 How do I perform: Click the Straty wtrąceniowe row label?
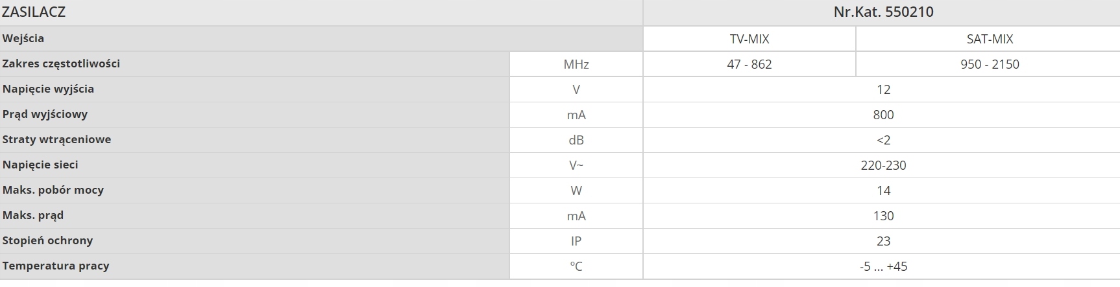click(56, 139)
